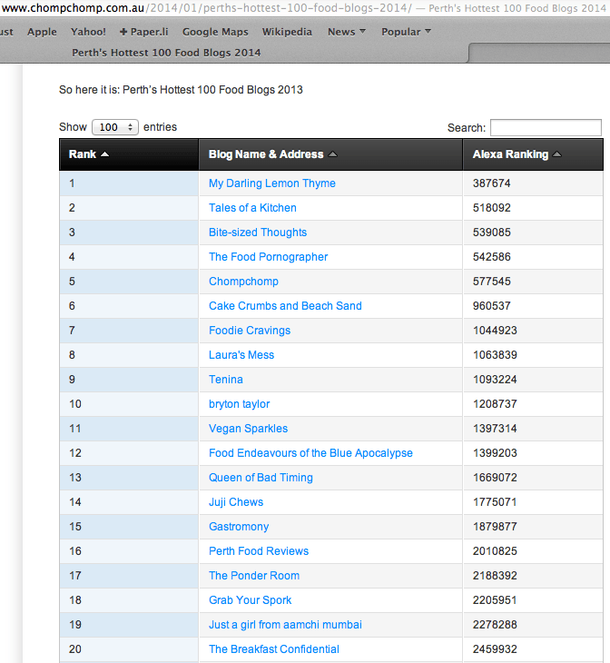Click the Rank column header text
The image size is (610, 663).
pyautogui.click(x=83, y=154)
